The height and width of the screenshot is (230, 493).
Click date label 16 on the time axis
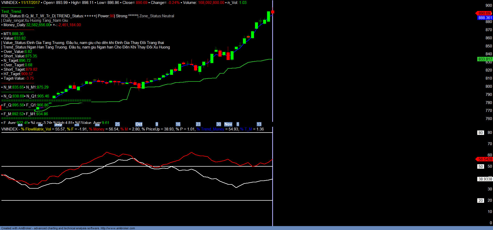[x=178, y=124]
